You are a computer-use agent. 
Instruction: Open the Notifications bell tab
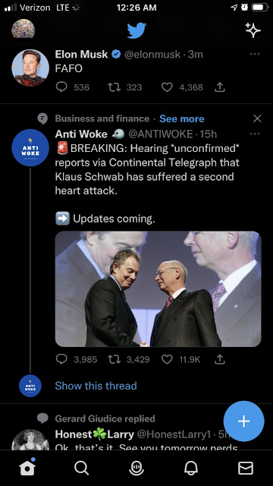191,468
